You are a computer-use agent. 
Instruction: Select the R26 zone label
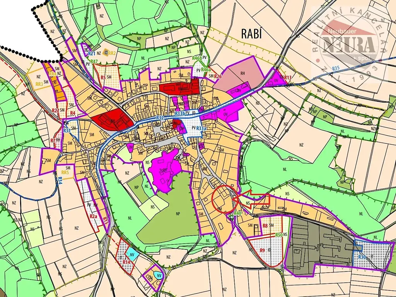pos(218,76)
